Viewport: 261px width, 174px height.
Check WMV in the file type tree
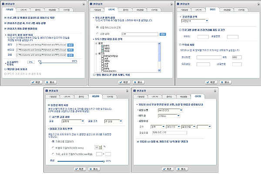(x=103, y=61)
